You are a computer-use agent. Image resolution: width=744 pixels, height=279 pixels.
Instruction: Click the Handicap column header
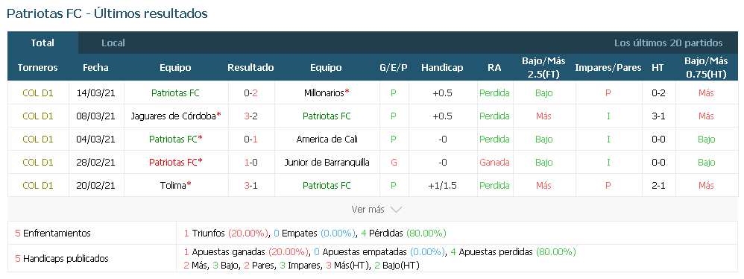(442, 67)
